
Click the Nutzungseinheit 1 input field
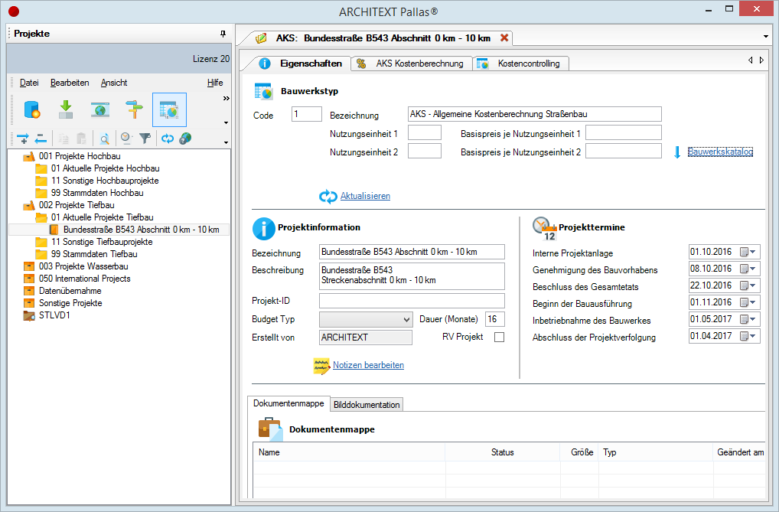pyautogui.click(x=425, y=132)
